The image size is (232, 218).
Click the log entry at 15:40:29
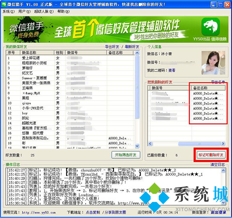coord(75,178)
